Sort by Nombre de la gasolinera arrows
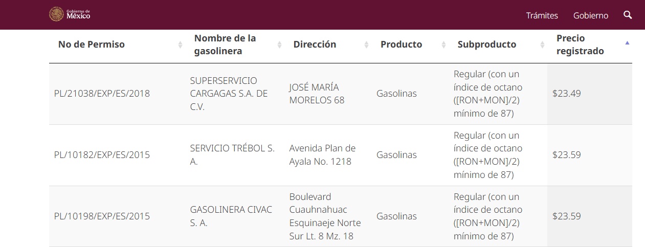The height and width of the screenshot is (247, 645). tap(279, 44)
